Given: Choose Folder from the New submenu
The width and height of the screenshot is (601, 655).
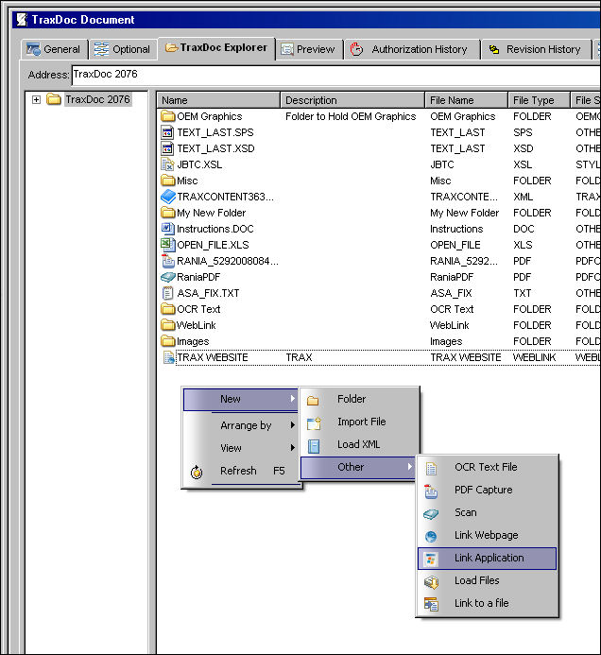Looking at the screenshot, I should (x=359, y=399).
